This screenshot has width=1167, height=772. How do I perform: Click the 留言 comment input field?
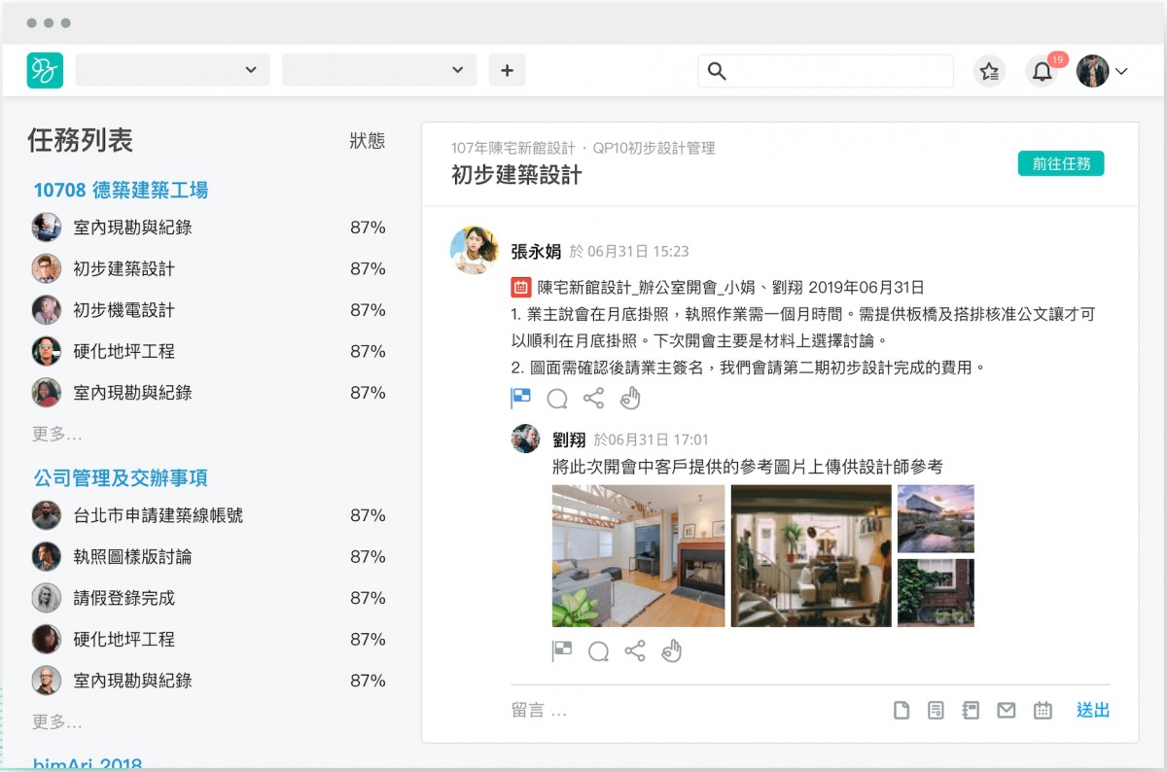pyautogui.click(x=681, y=711)
